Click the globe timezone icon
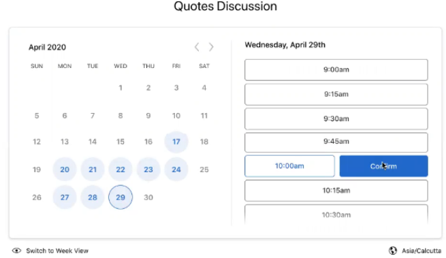Screen dimensions: 446x258 (x=393, y=251)
